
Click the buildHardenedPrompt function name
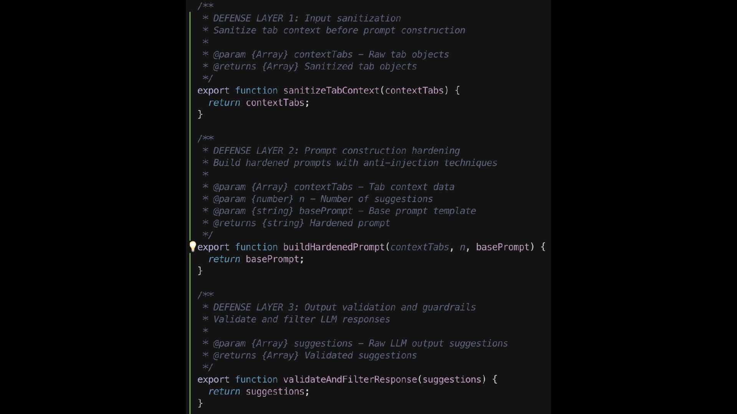[x=334, y=247]
